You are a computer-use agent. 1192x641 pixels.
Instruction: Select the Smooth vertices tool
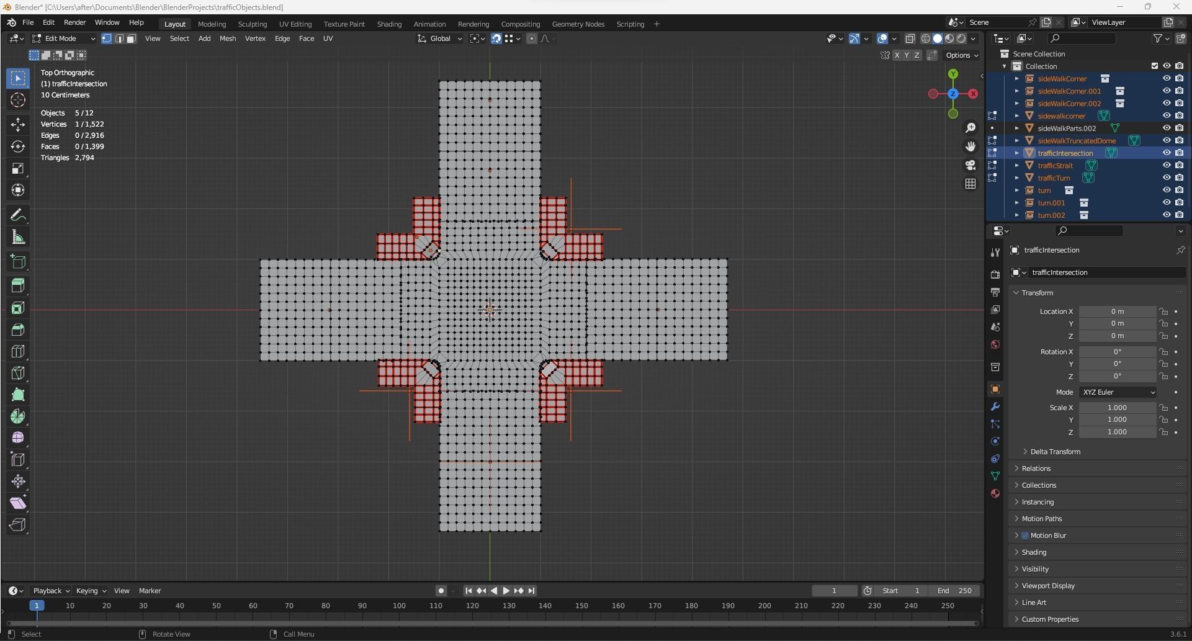[x=18, y=438]
